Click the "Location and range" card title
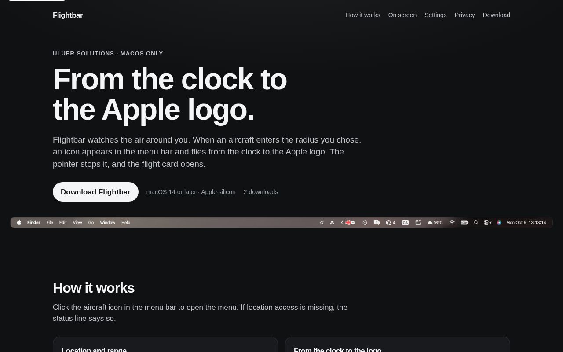This screenshot has width=563, height=352. tap(94, 350)
